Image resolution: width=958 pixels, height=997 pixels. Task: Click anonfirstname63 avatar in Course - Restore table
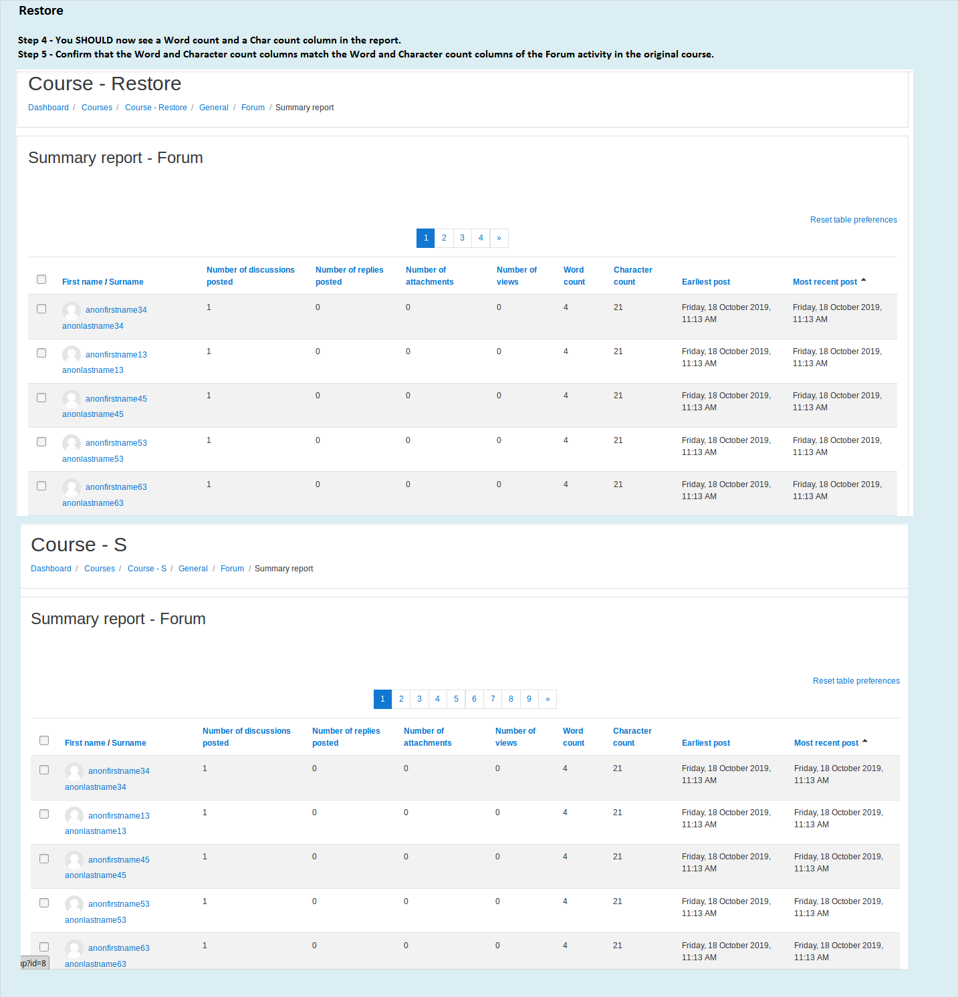coord(72,487)
